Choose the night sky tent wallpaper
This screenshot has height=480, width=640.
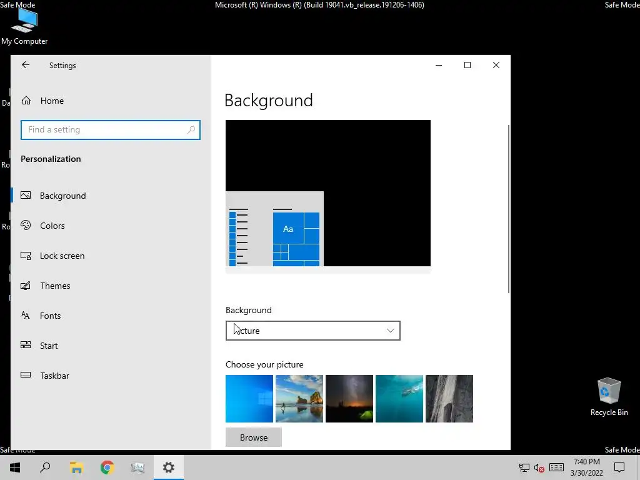pyautogui.click(x=349, y=398)
